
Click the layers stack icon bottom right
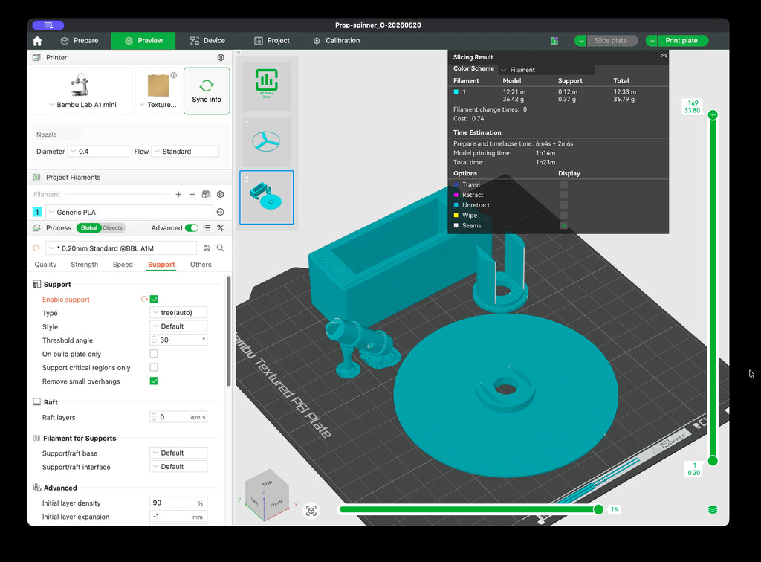(x=713, y=509)
